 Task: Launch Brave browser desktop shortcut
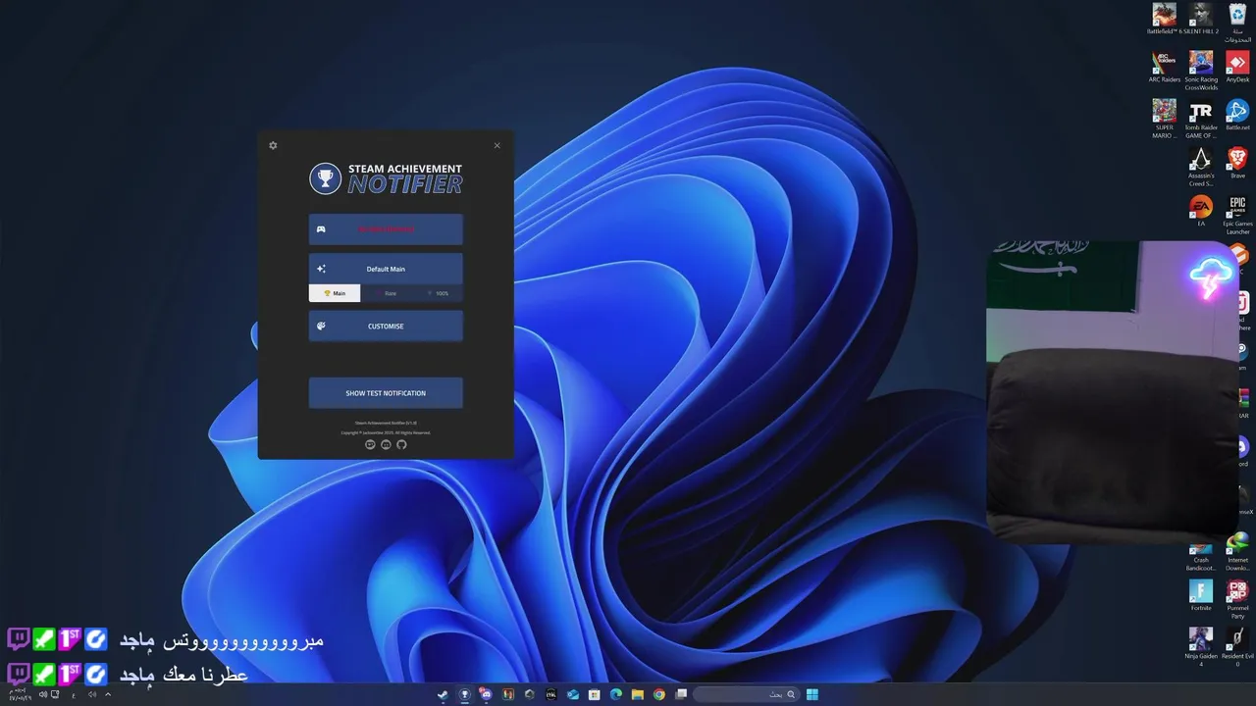coord(1237,163)
